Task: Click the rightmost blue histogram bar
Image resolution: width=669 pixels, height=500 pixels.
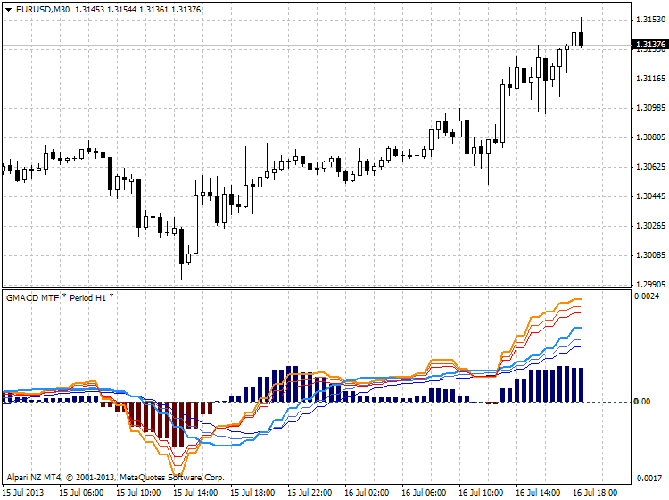Action: coord(580,385)
